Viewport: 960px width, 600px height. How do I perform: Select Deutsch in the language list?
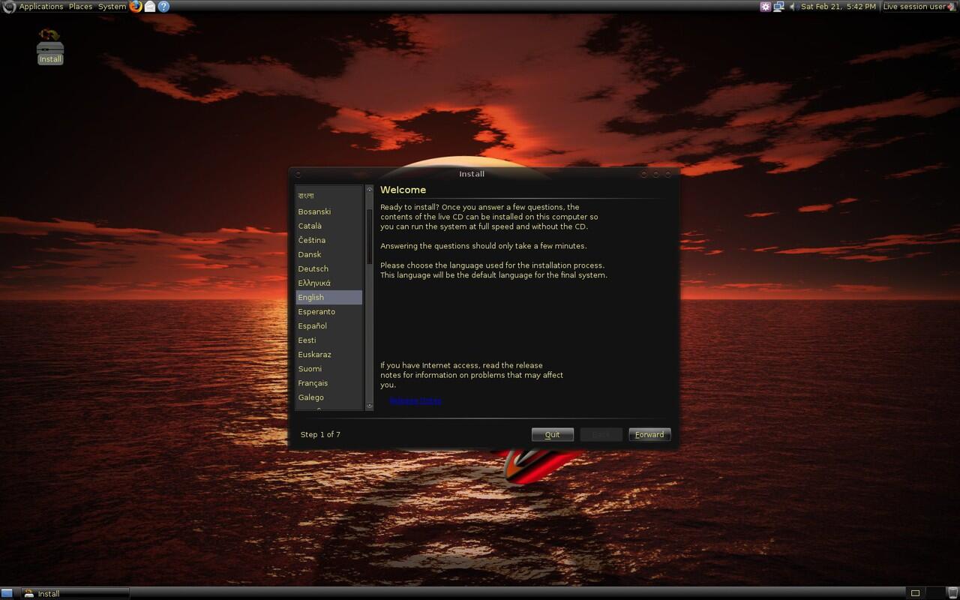(x=313, y=268)
